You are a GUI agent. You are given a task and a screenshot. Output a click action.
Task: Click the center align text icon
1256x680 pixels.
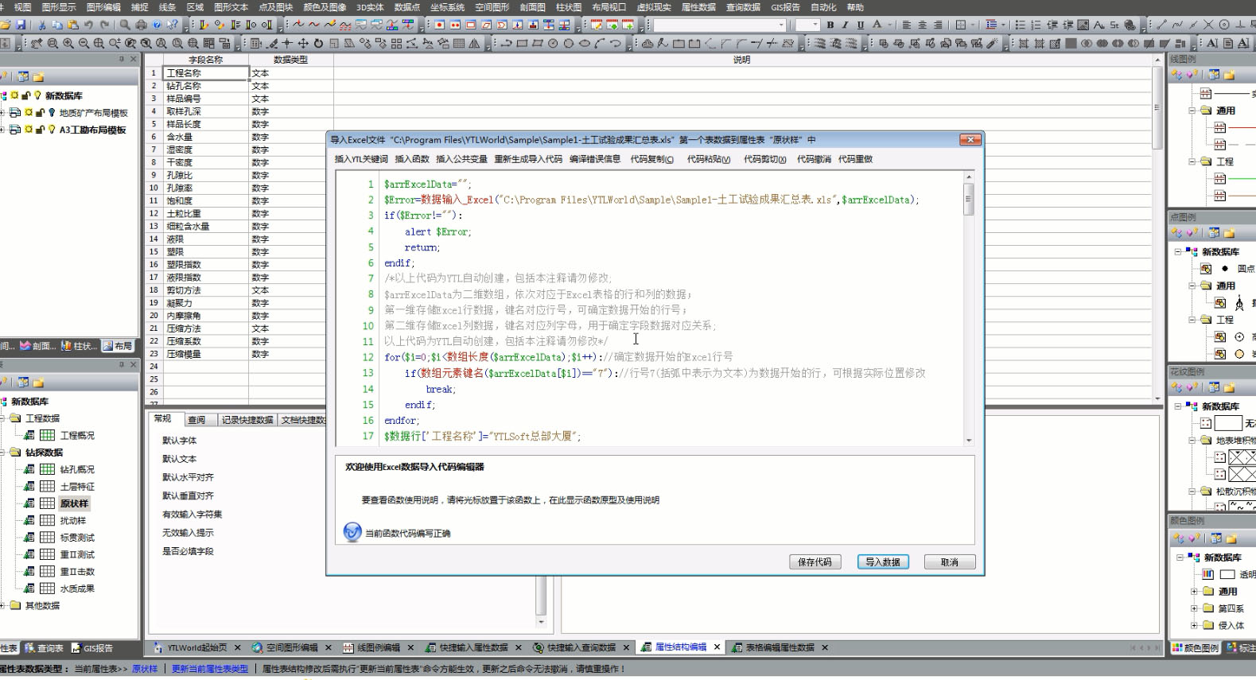[x=923, y=25]
